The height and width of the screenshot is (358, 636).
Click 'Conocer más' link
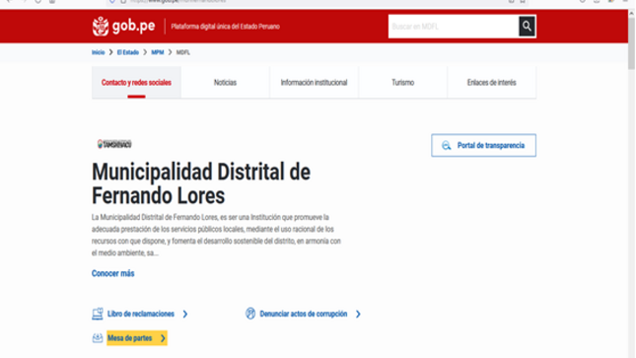(x=112, y=273)
